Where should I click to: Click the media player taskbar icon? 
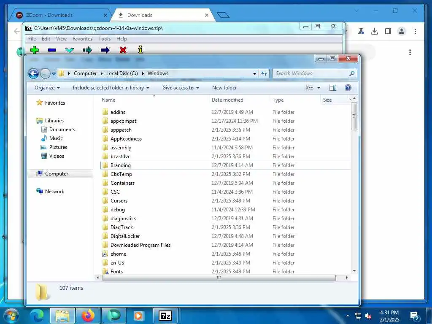pyautogui.click(x=138, y=316)
